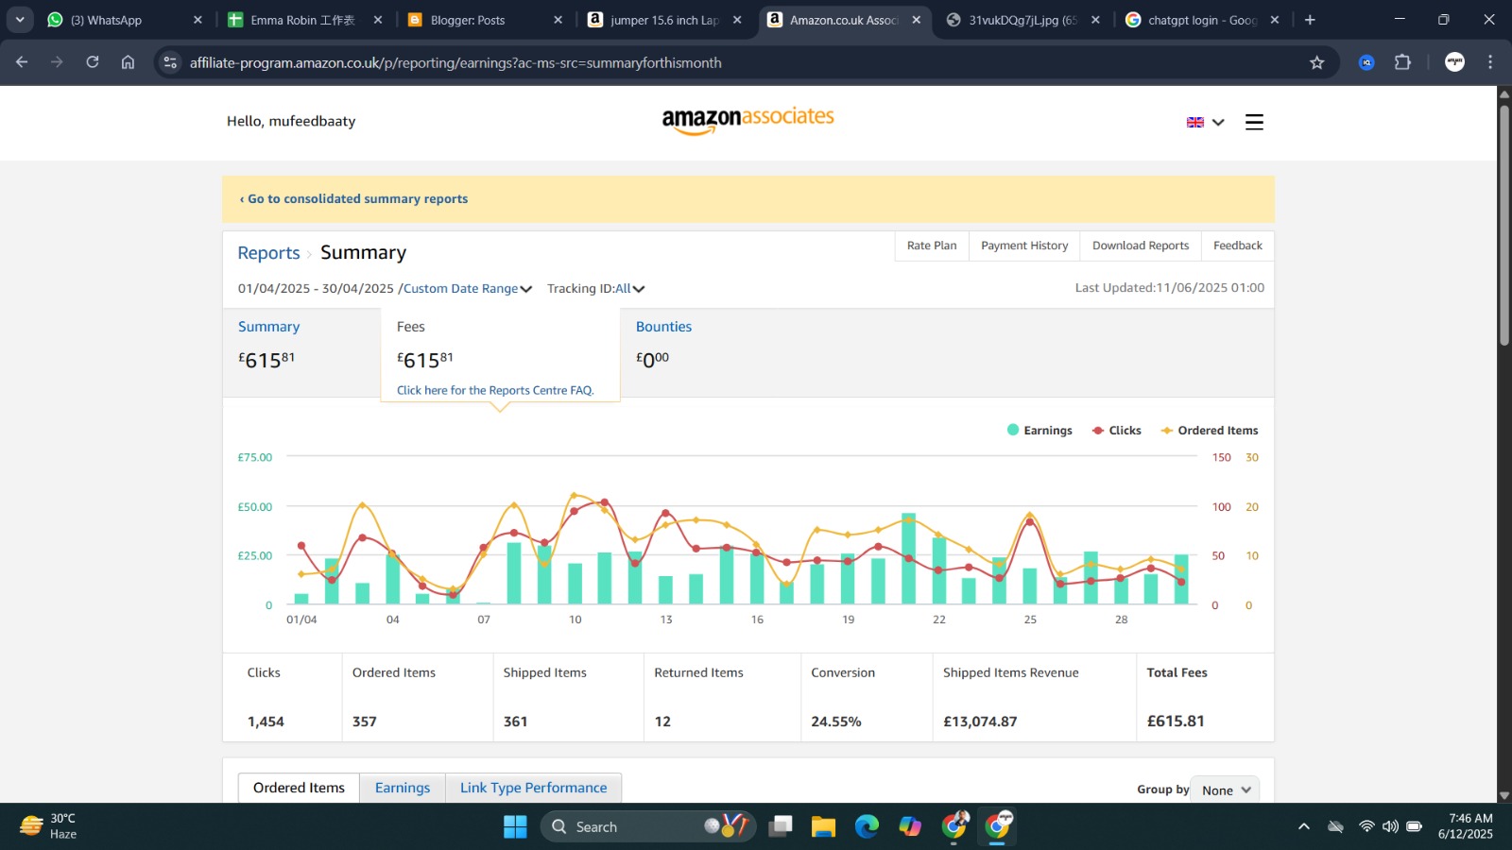Click the Amazon Associates logo

pos(747,120)
